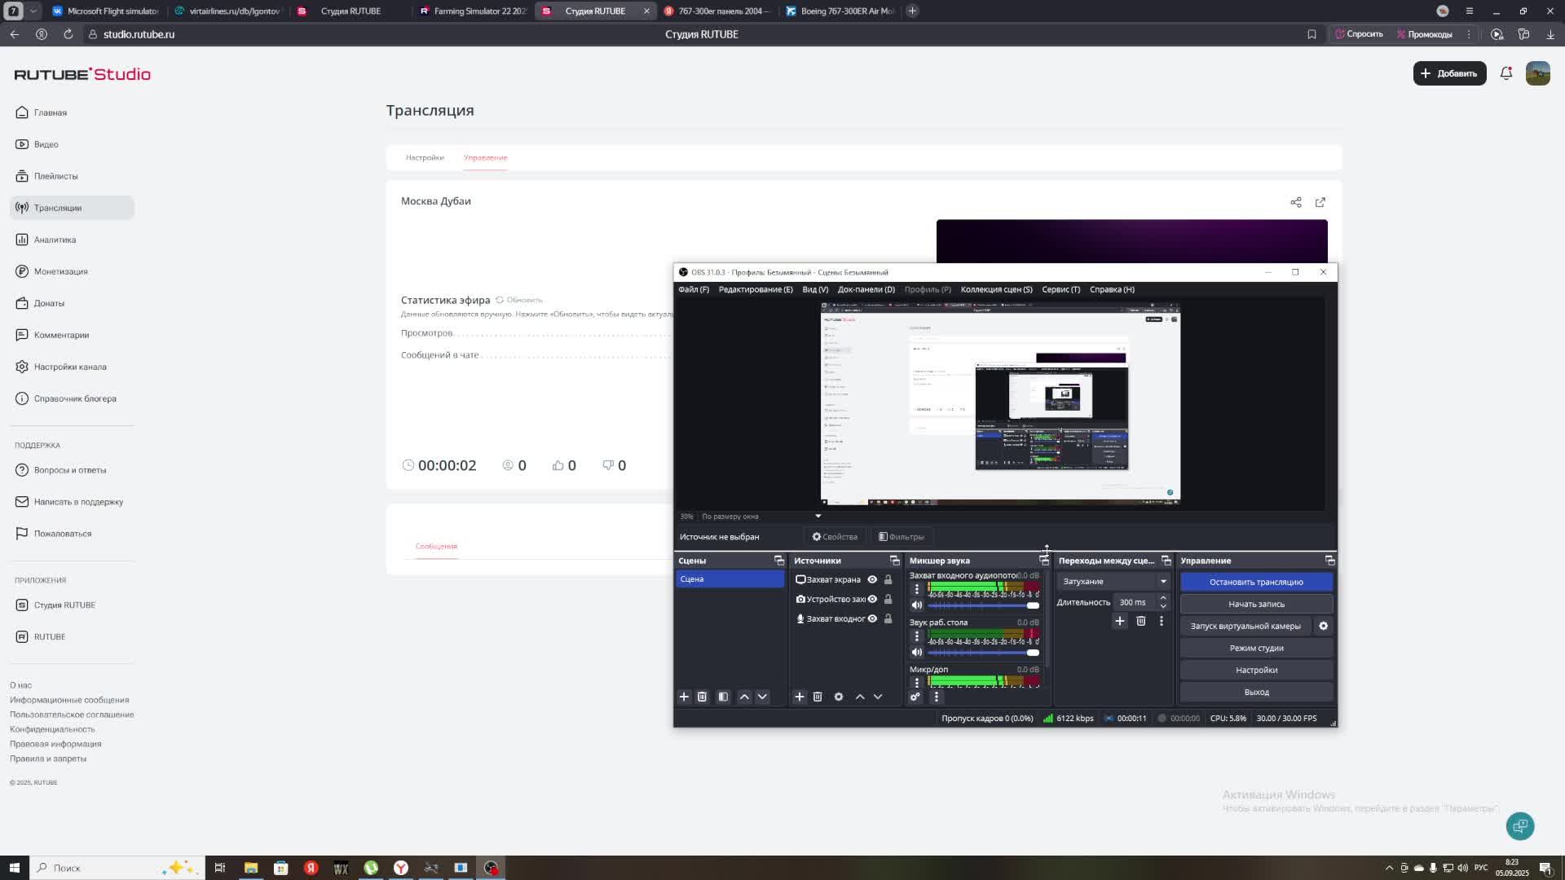Move selected scene down
1565x880 pixels.
763,697
